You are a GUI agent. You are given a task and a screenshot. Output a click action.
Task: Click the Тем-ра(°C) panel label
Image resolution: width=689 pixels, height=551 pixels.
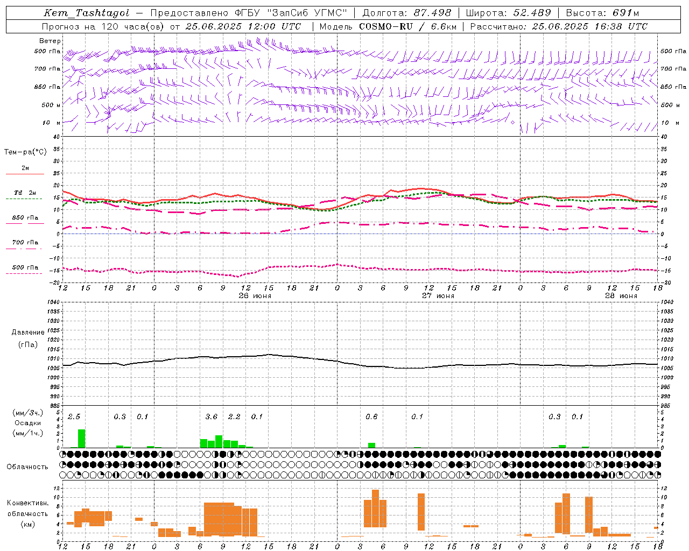pyautogui.click(x=25, y=152)
